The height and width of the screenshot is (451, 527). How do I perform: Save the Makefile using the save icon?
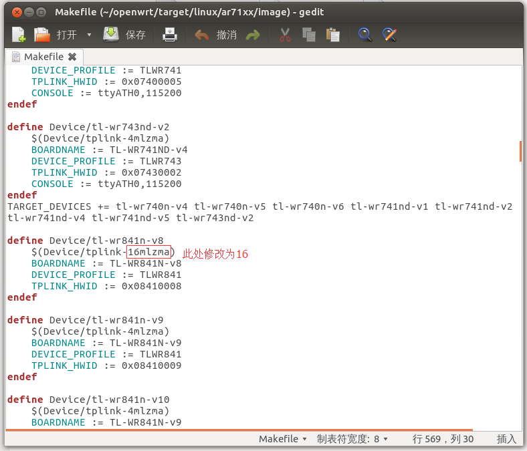[111, 34]
